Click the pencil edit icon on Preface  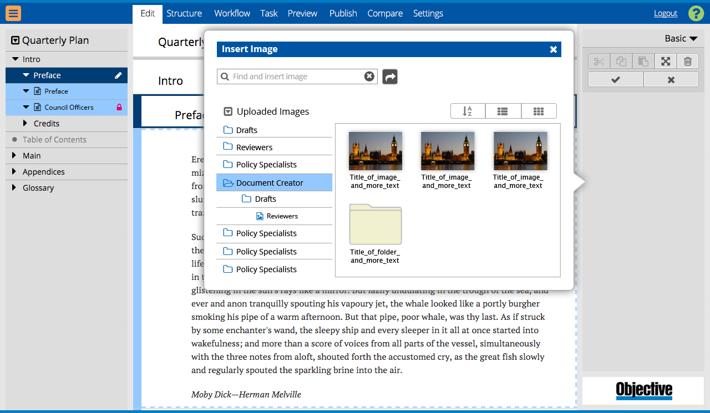pos(118,75)
